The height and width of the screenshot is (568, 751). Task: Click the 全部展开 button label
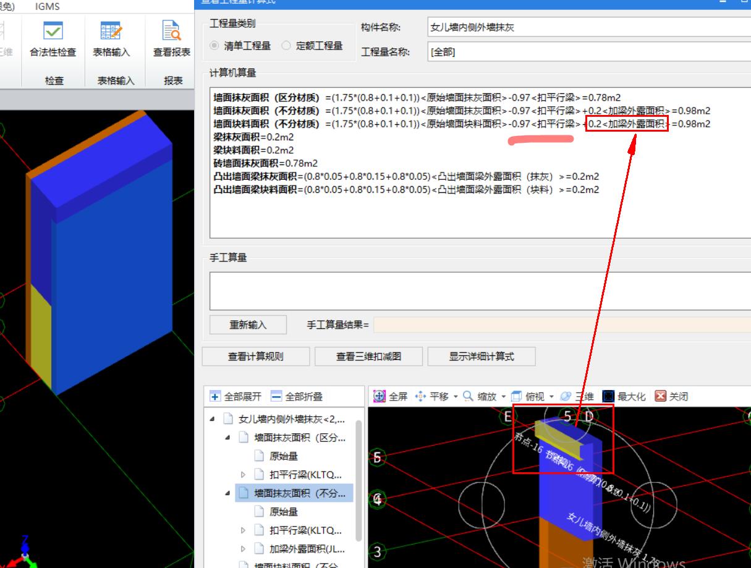(x=243, y=397)
